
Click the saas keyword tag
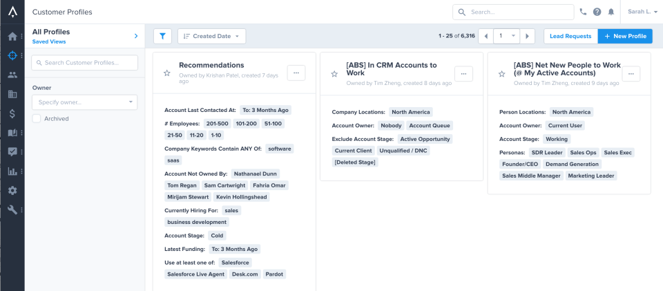coord(173,161)
